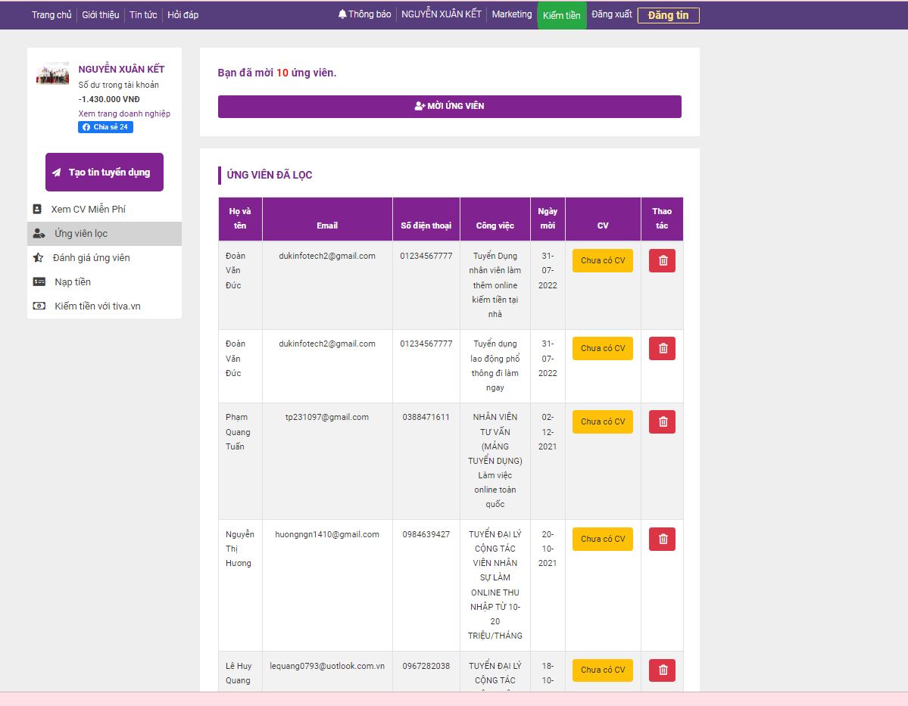Viewport: 908px width, 706px height.
Task: Click the green Kiếm tiền button
Action: coord(561,15)
